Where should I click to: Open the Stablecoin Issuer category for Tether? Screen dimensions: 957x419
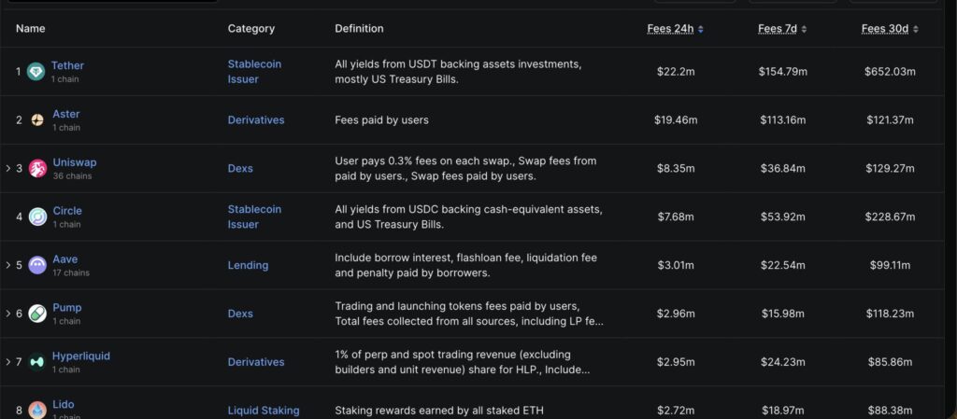254,72
